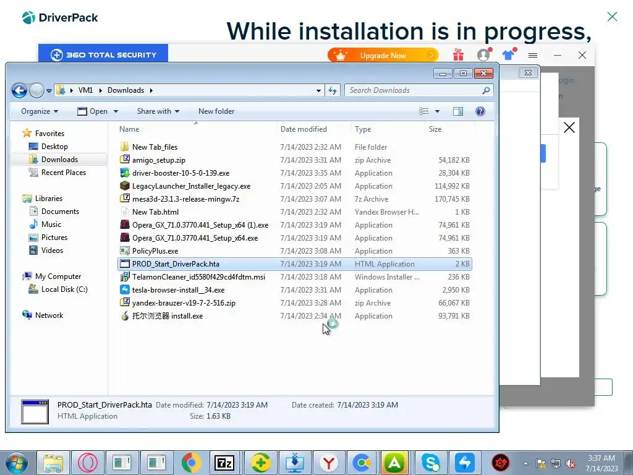Select PROD_Start_DriverPack.hta file
The image size is (633, 475).
pyautogui.click(x=294, y=263)
